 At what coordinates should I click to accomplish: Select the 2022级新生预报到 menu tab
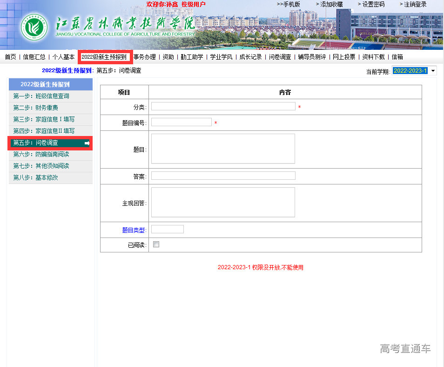pyautogui.click(x=104, y=57)
